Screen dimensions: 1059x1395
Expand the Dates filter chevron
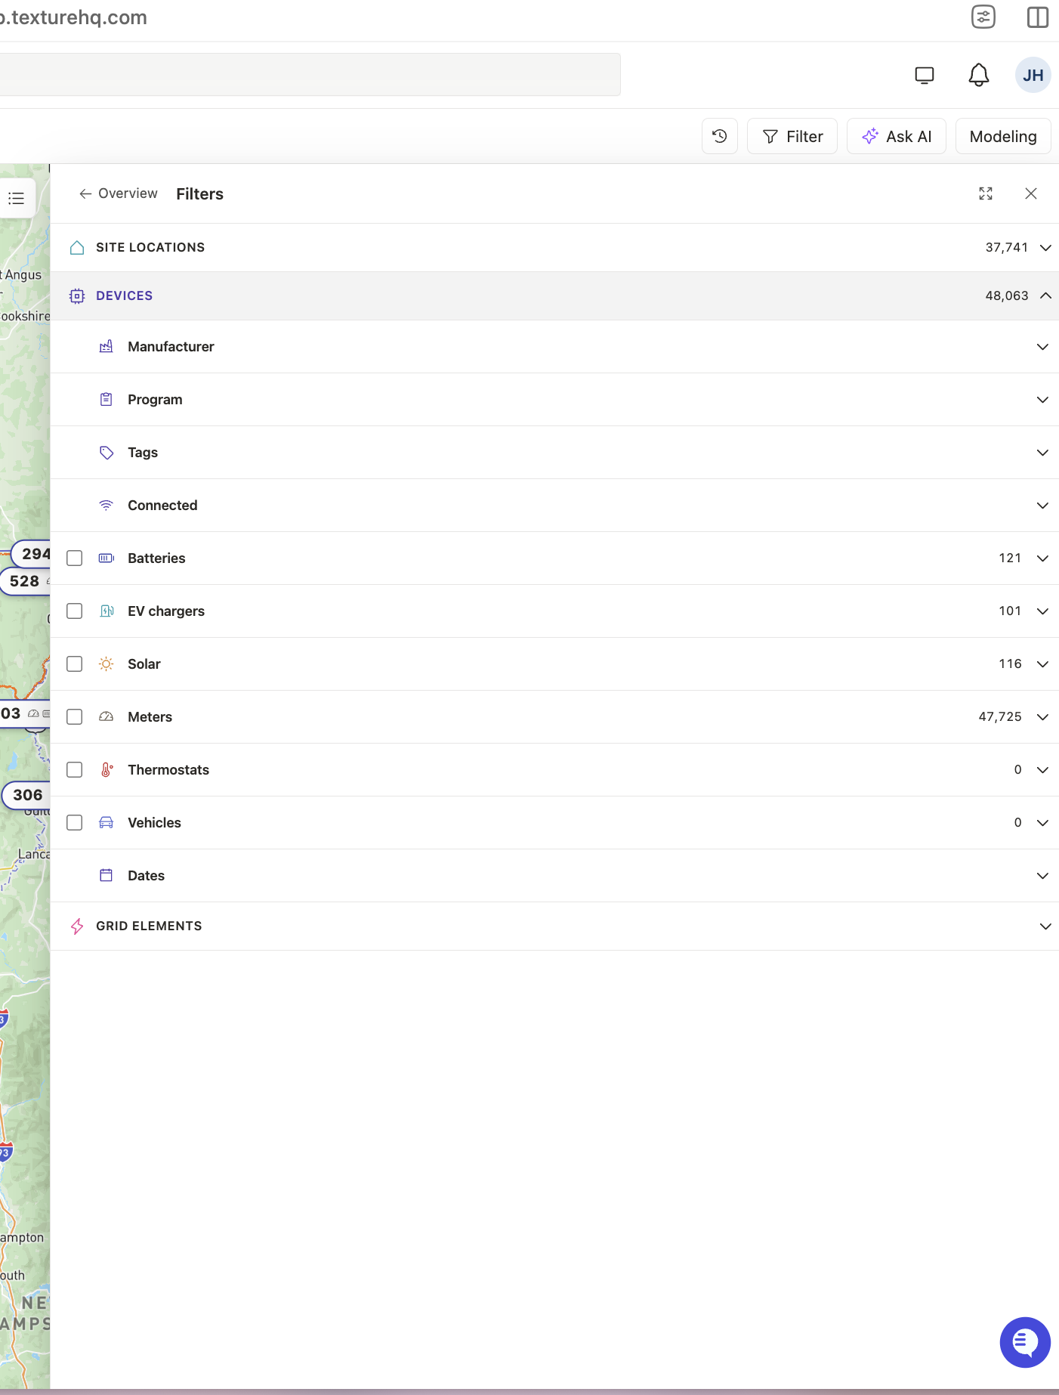[x=1042, y=875]
